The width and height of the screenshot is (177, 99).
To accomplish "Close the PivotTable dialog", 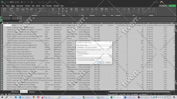I will tap(110, 43).
